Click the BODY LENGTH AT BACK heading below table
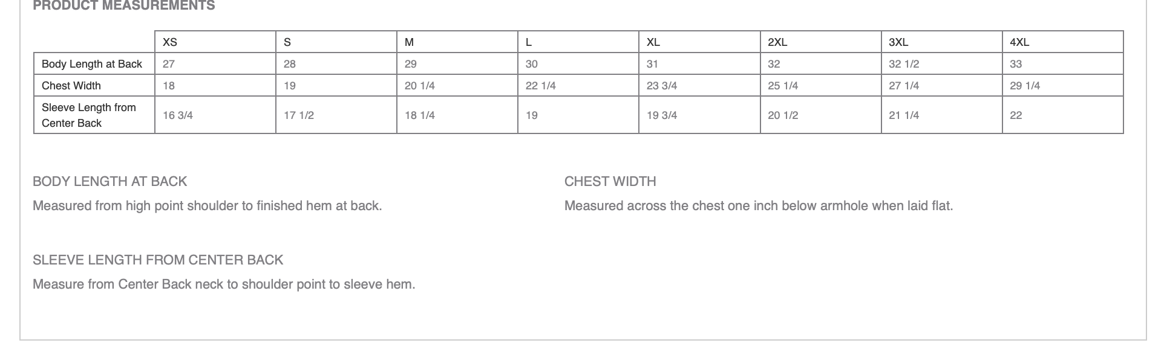This screenshot has width=1164, height=343. click(x=110, y=182)
